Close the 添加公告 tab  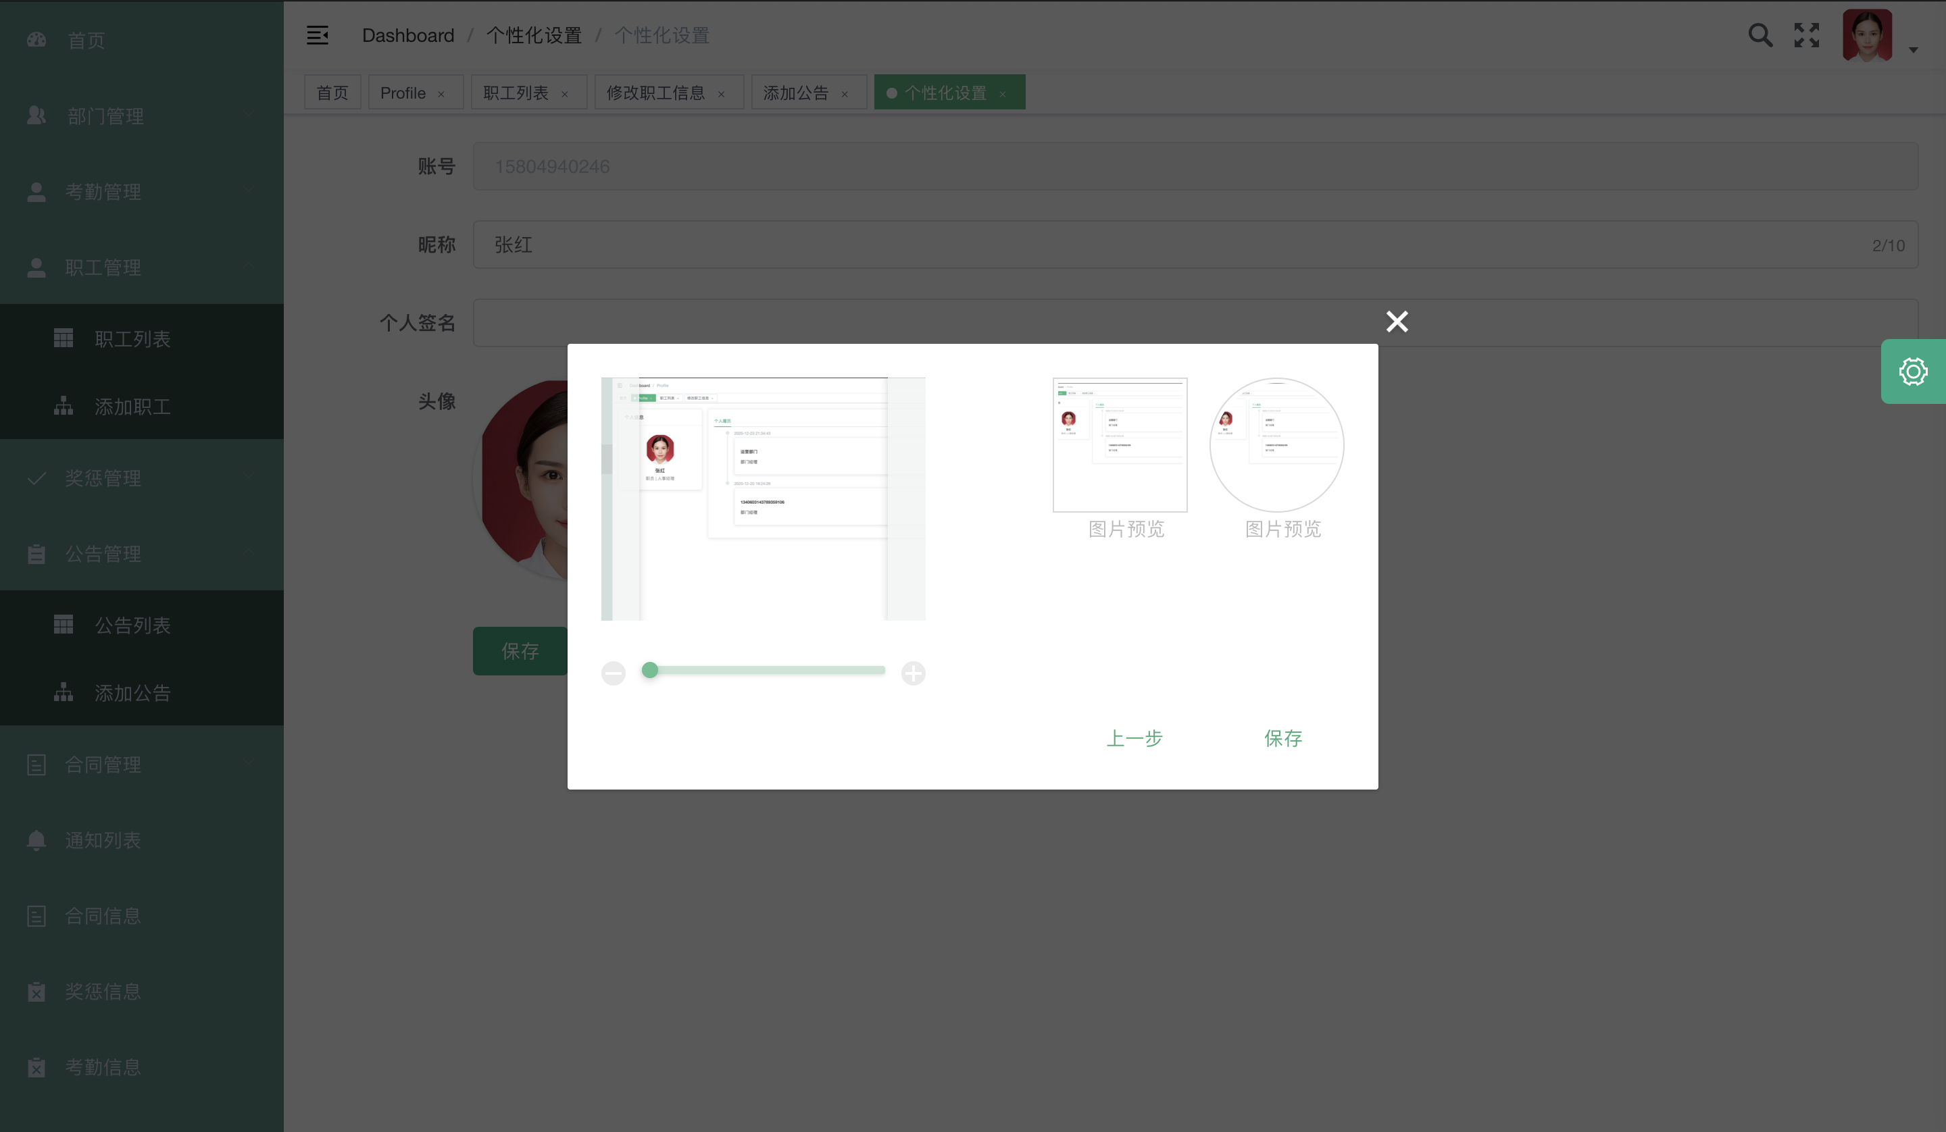844,94
